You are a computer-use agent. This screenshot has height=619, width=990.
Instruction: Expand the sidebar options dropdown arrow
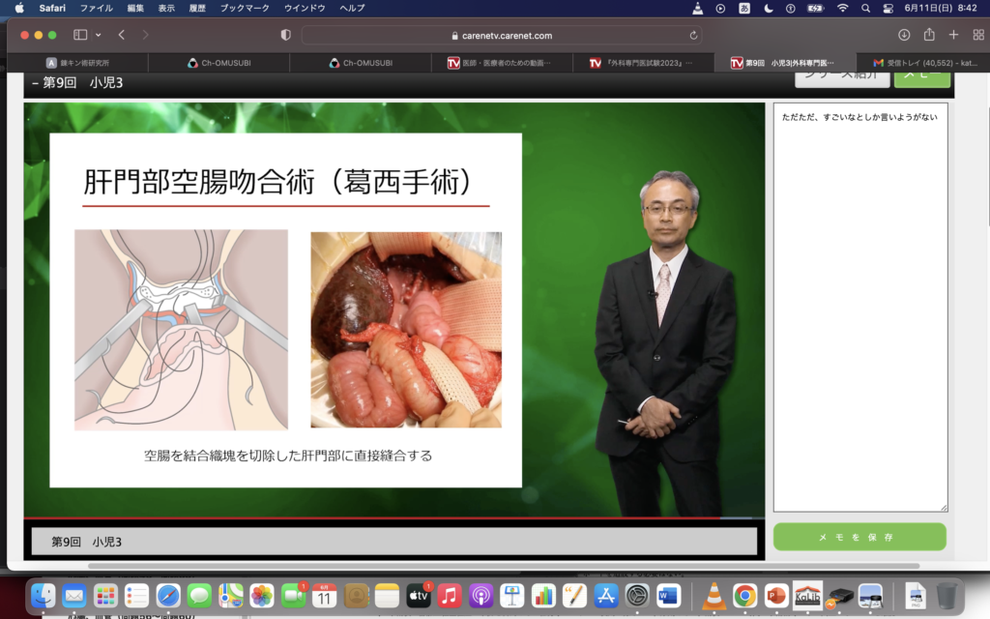98,35
